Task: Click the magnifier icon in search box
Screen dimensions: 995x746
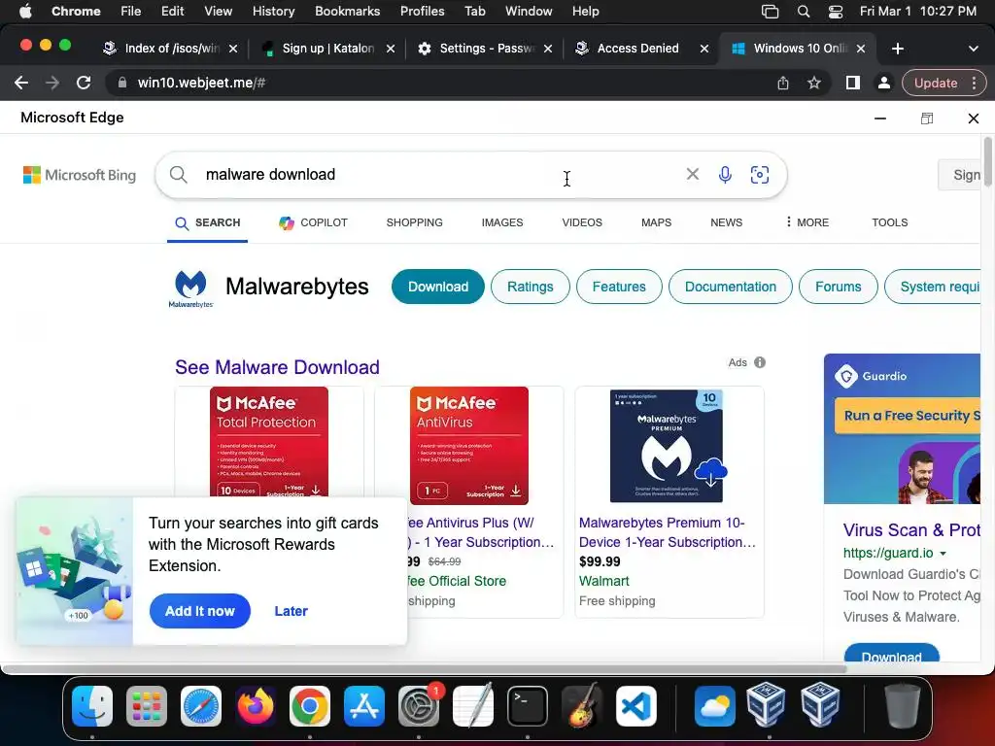Action: tap(179, 175)
